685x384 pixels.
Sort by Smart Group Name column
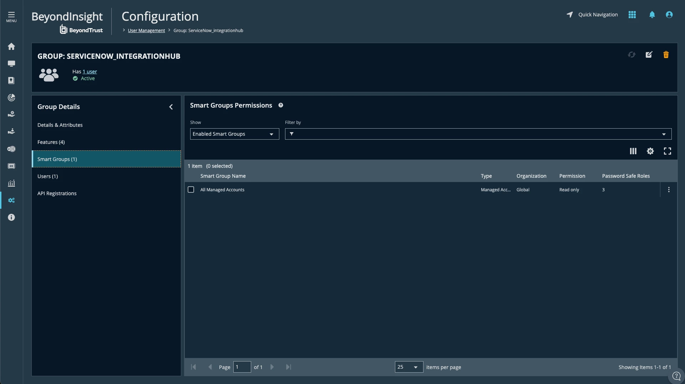(x=223, y=176)
